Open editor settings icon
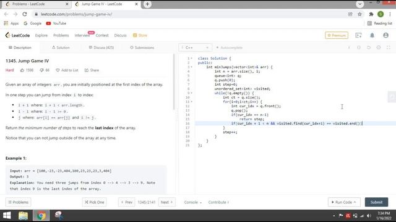The width and height of the screenshot is (396, 222). pos(378,47)
